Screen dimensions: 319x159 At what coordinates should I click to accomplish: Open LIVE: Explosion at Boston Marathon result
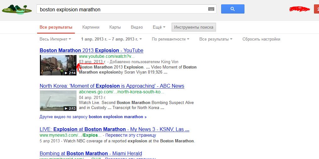coord(115,129)
